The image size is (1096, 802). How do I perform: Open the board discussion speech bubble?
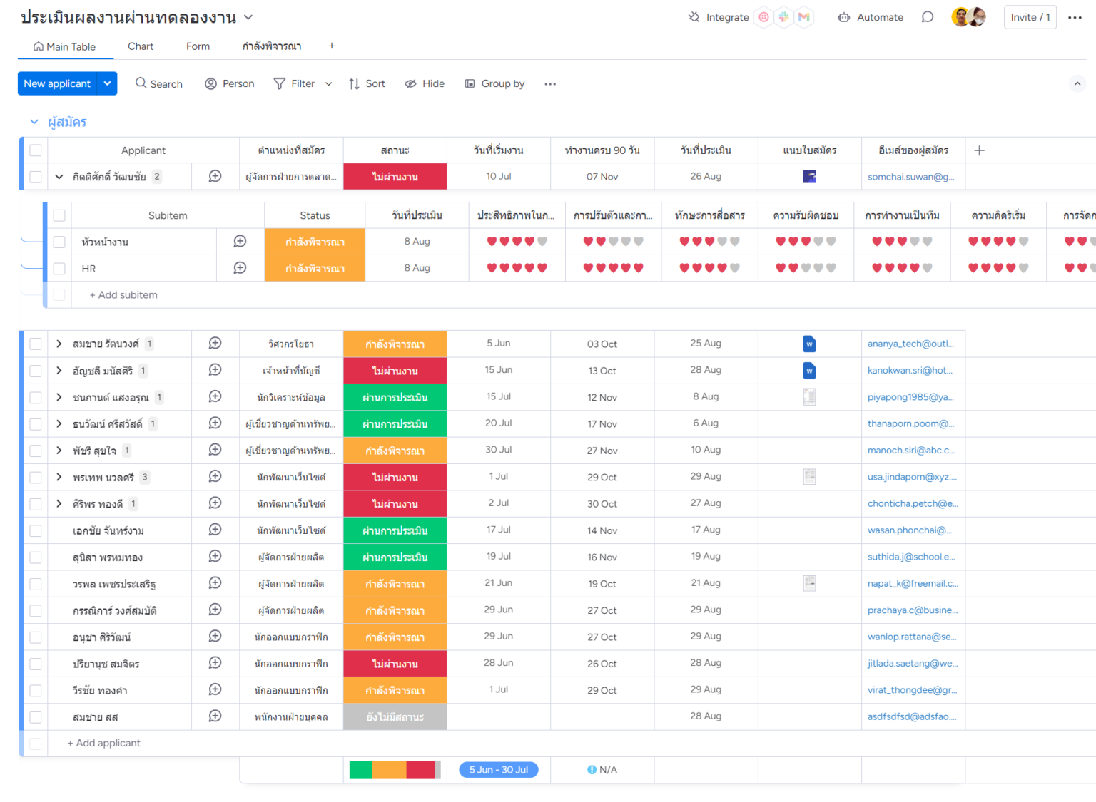pos(927,17)
